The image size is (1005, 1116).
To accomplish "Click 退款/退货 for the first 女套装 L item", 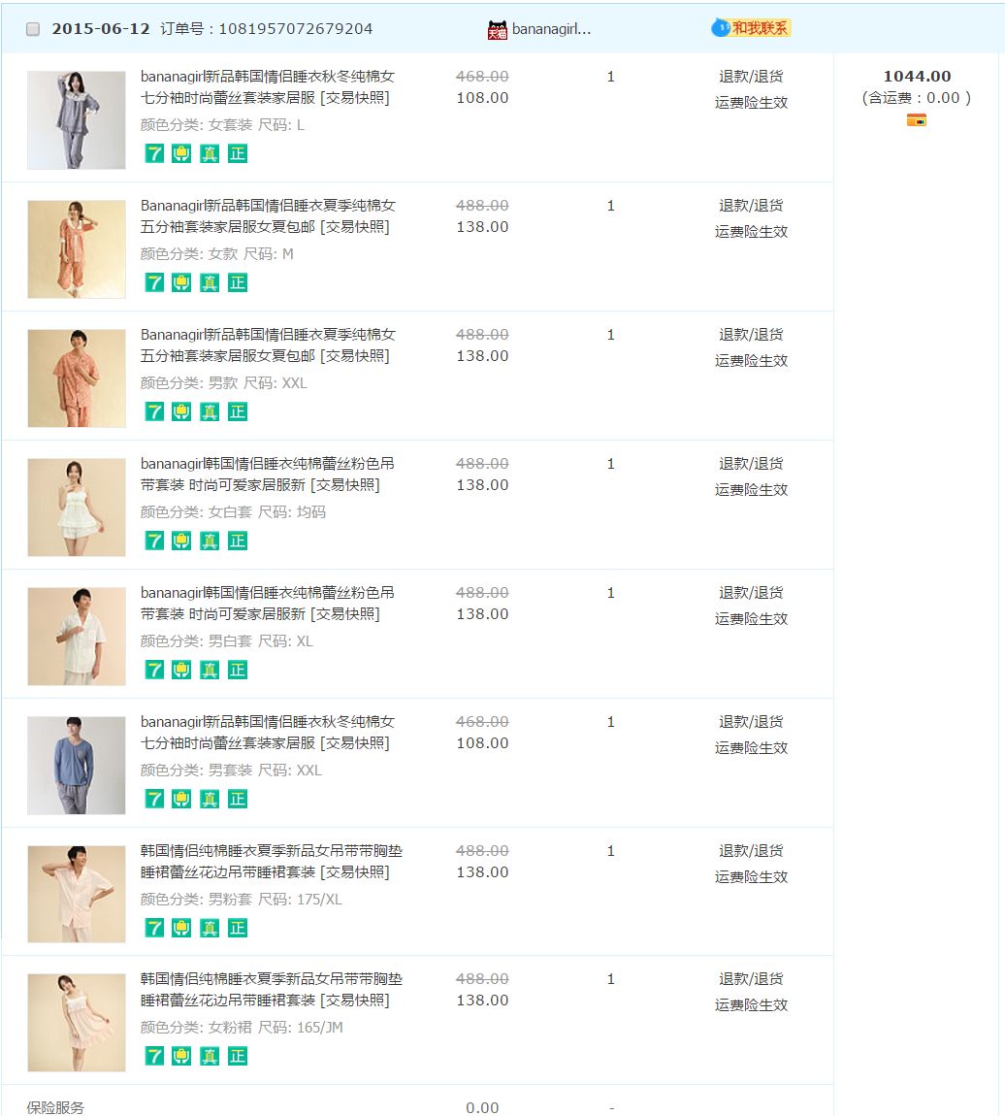I will (x=751, y=77).
